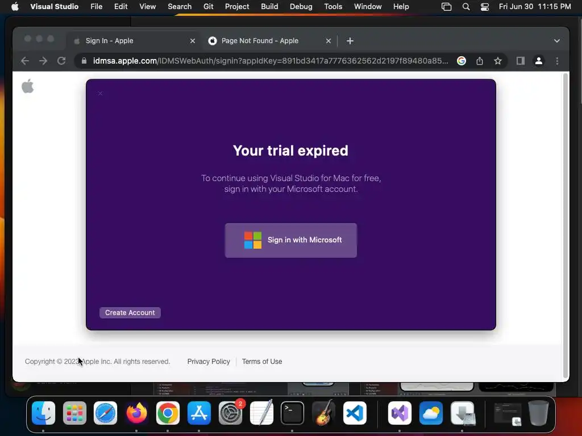Open System Settings from the Dock

(231, 413)
